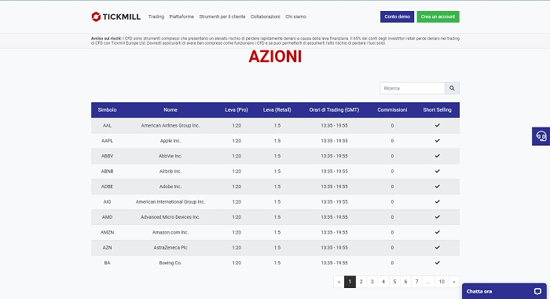Click the AAL short selling checkmark
Image resolution: width=550 pixels, height=299 pixels.
437,125
